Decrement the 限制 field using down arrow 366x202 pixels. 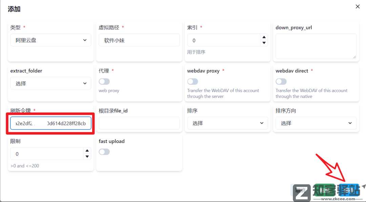(87, 157)
